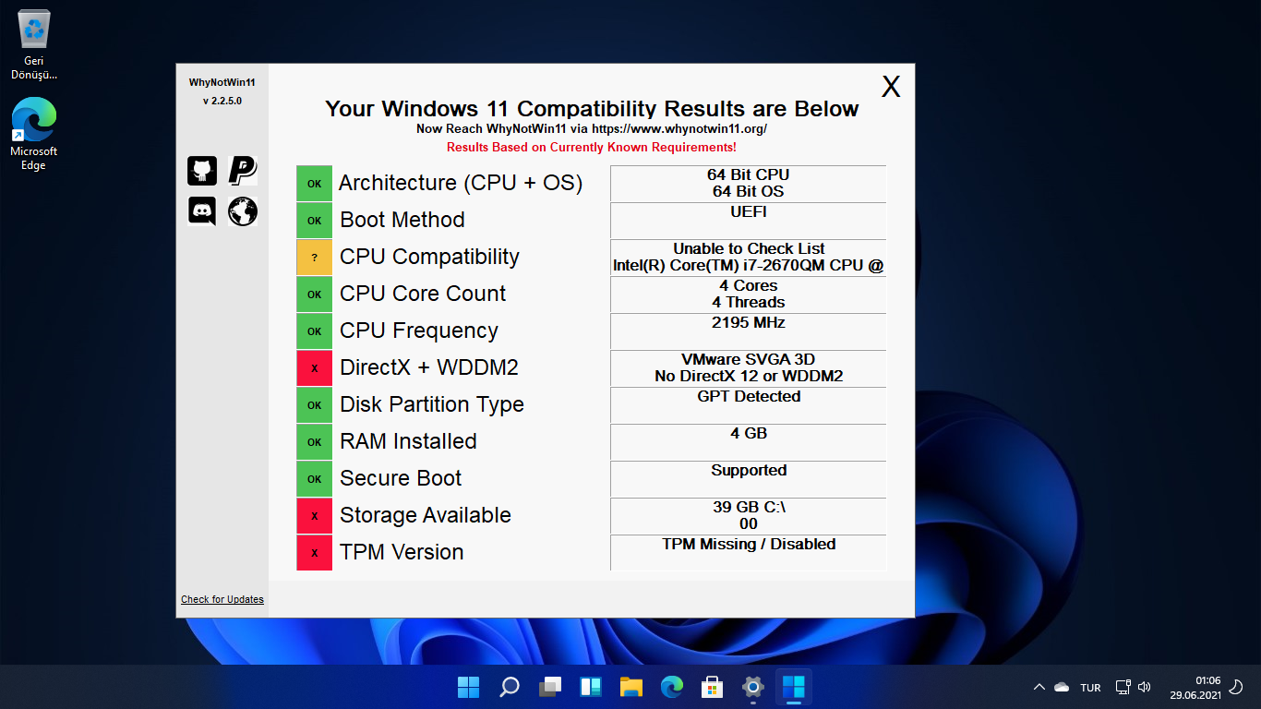Click the '2195 MHz' result cell
The width and height of the screenshot is (1261, 709).
pos(749,331)
